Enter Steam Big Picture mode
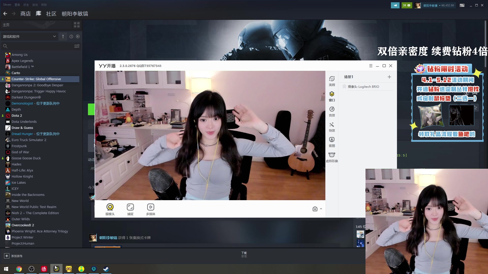This screenshot has width=488, height=274. pyautogui.click(x=462, y=5)
